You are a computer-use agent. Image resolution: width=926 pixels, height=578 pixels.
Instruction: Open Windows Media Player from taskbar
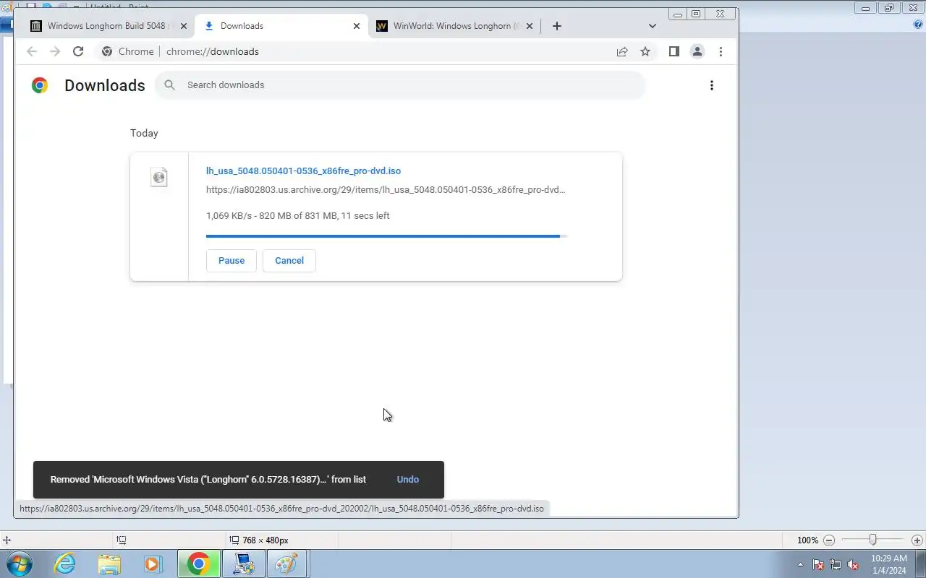tap(153, 564)
